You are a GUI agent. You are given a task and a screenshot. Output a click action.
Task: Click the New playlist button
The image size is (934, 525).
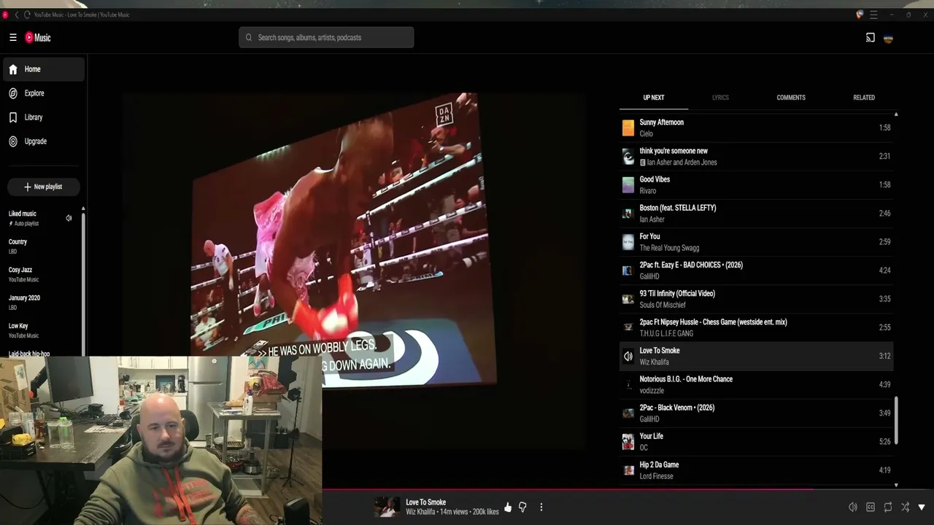pos(43,187)
